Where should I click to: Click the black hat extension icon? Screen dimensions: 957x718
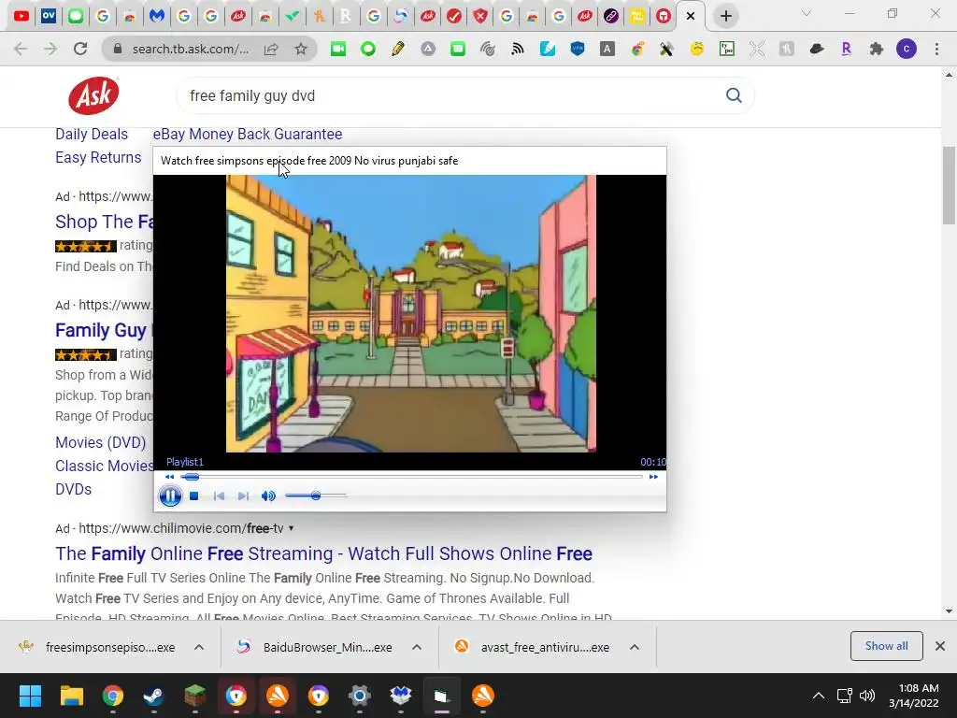coord(817,49)
